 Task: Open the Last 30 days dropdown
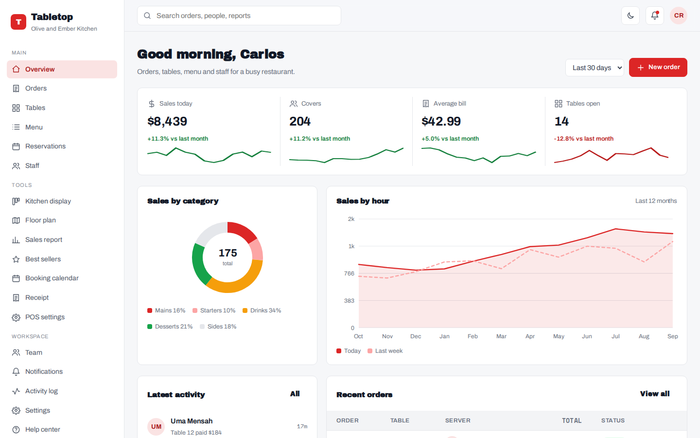coord(595,68)
